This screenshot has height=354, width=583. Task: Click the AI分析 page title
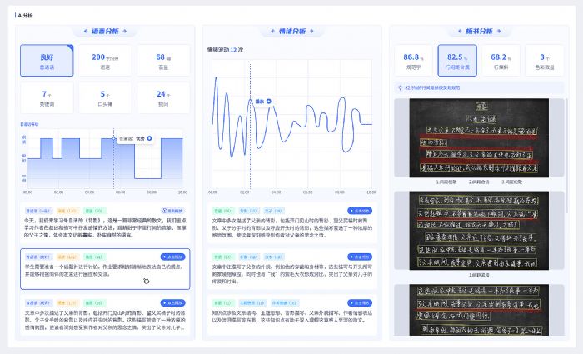coord(25,16)
